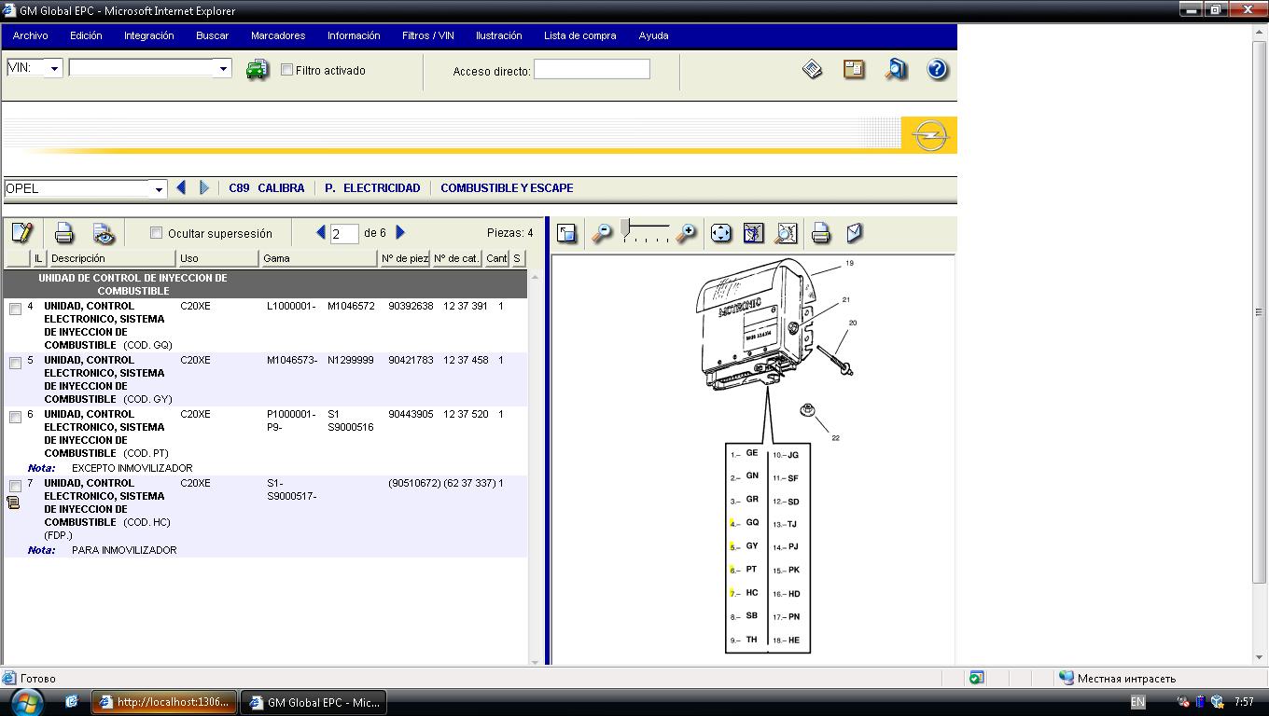Open the Buscar menu
This screenshot has height=716, width=1269.
pyautogui.click(x=213, y=35)
